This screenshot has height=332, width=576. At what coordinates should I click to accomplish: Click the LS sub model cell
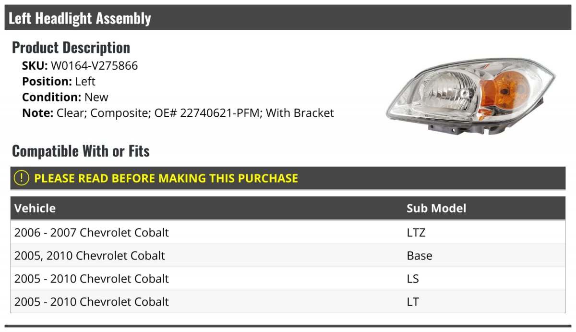point(413,279)
